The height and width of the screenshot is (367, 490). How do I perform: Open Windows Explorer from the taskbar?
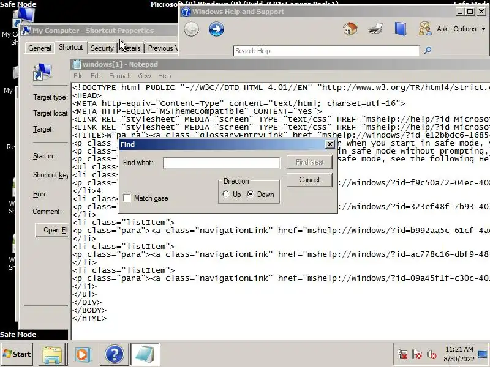coord(53,354)
